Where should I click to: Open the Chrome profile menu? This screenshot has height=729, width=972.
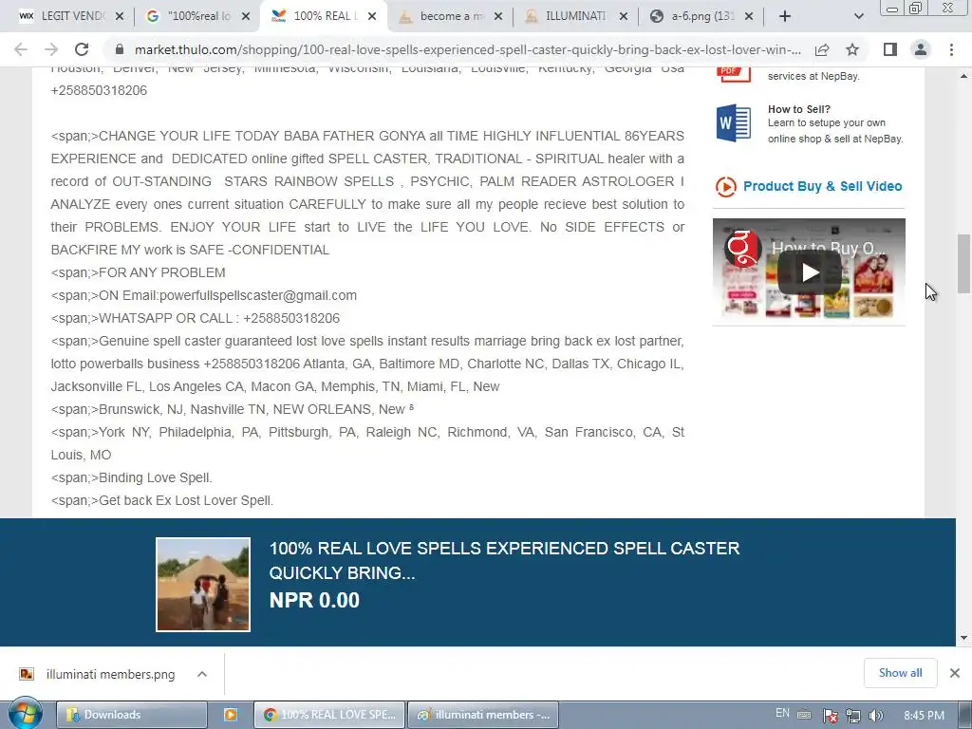click(921, 49)
